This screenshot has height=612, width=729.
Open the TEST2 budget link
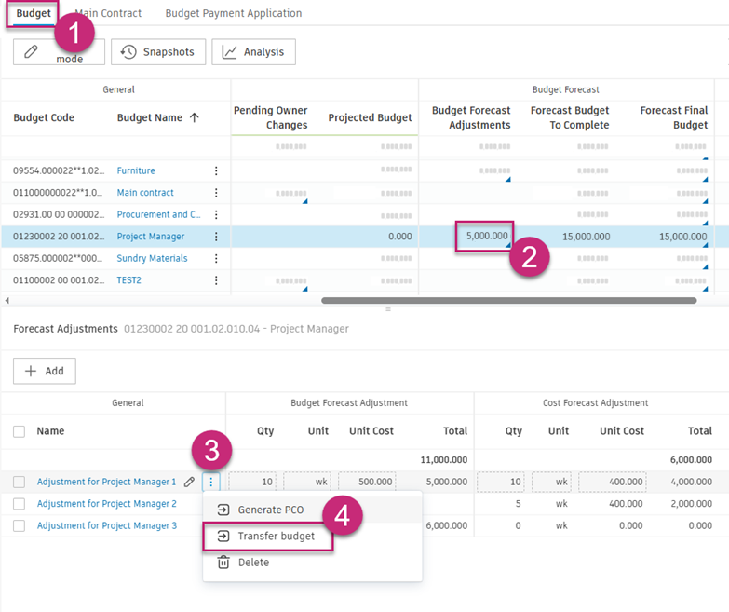(128, 280)
